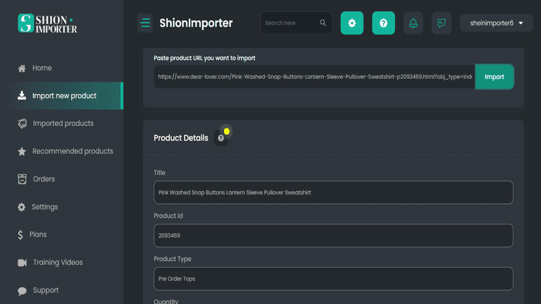Open notifications bell icon
Image resolution: width=541 pixels, height=304 pixels.
pyautogui.click(x=413, y=23)
